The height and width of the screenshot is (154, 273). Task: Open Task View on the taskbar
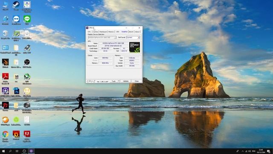coord(17,151)
